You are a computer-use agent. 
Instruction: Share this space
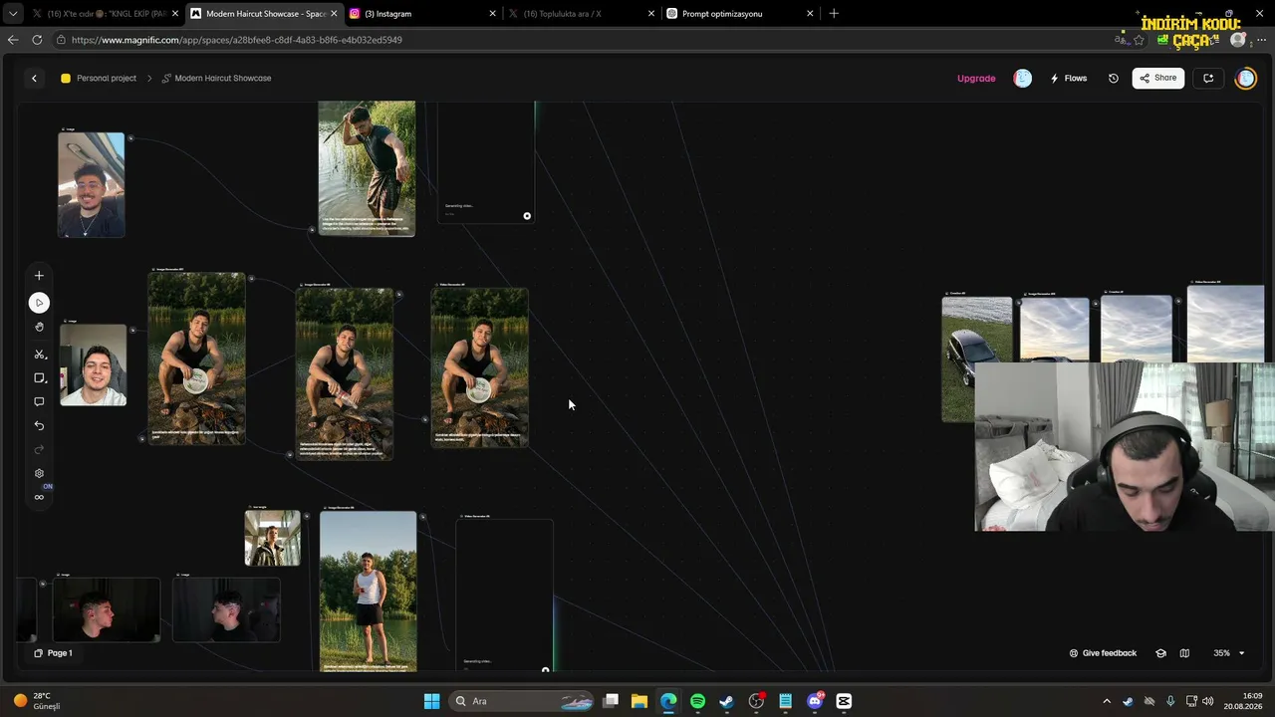pyautogui.click(x=1158, y=79)
